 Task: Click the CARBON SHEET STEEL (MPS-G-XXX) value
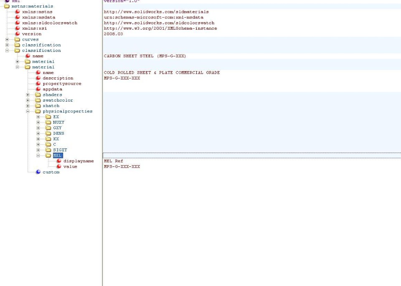(x=145, y=56)
